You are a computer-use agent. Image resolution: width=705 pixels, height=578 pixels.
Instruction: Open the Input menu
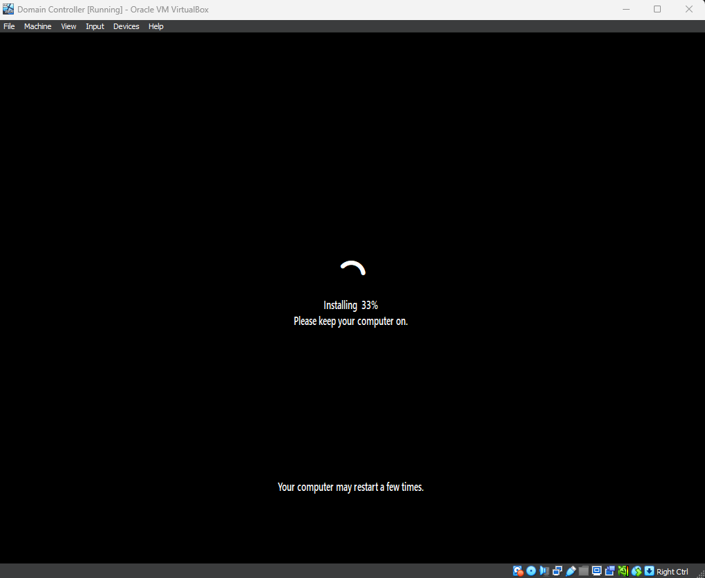(x=95, y=26)
